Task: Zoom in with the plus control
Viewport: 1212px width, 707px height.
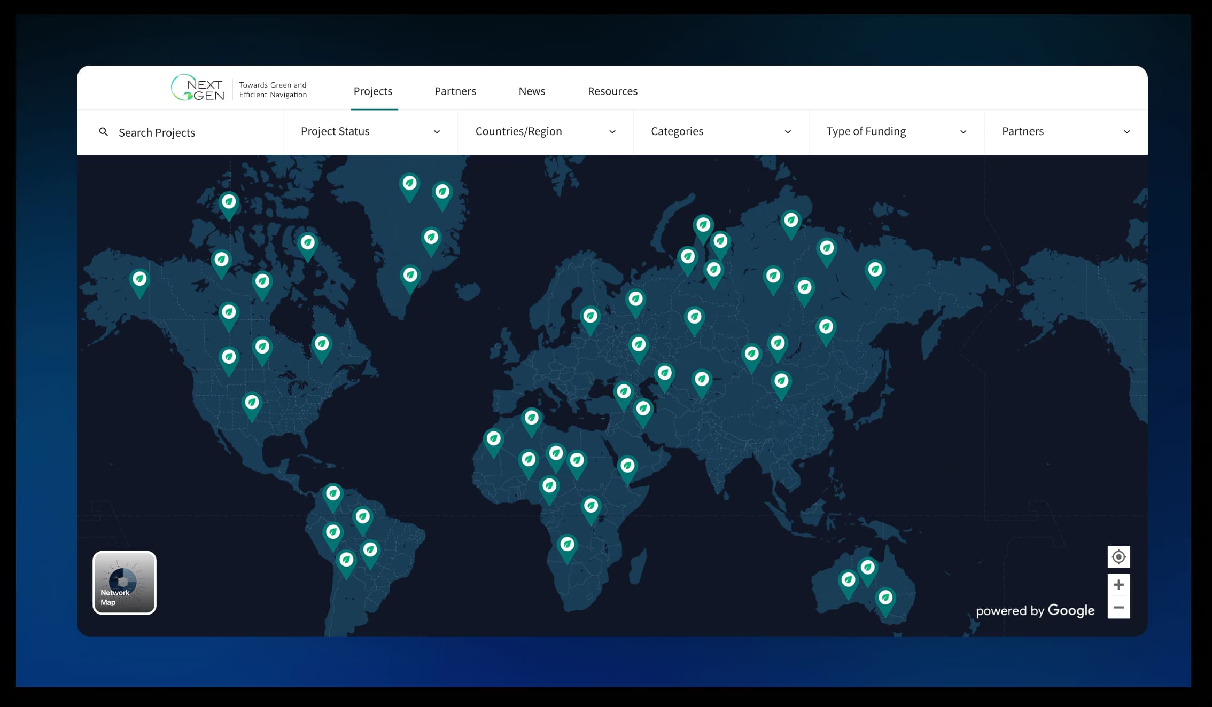Action: click(x=1119, y=584)
